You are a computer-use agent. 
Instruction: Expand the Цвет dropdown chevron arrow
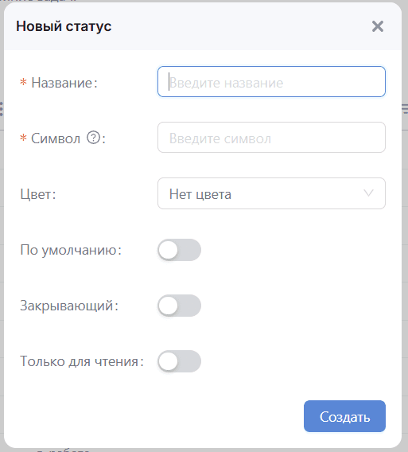(x=368, y=193)
